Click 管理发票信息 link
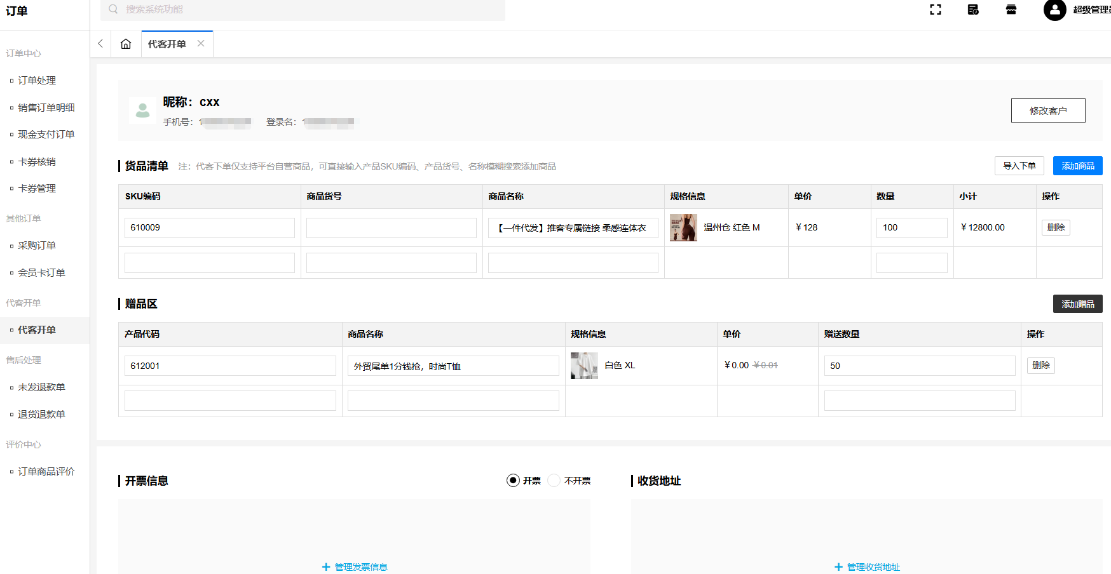The width and height of the screenshot is (1111, 574). tap(355, 567)
